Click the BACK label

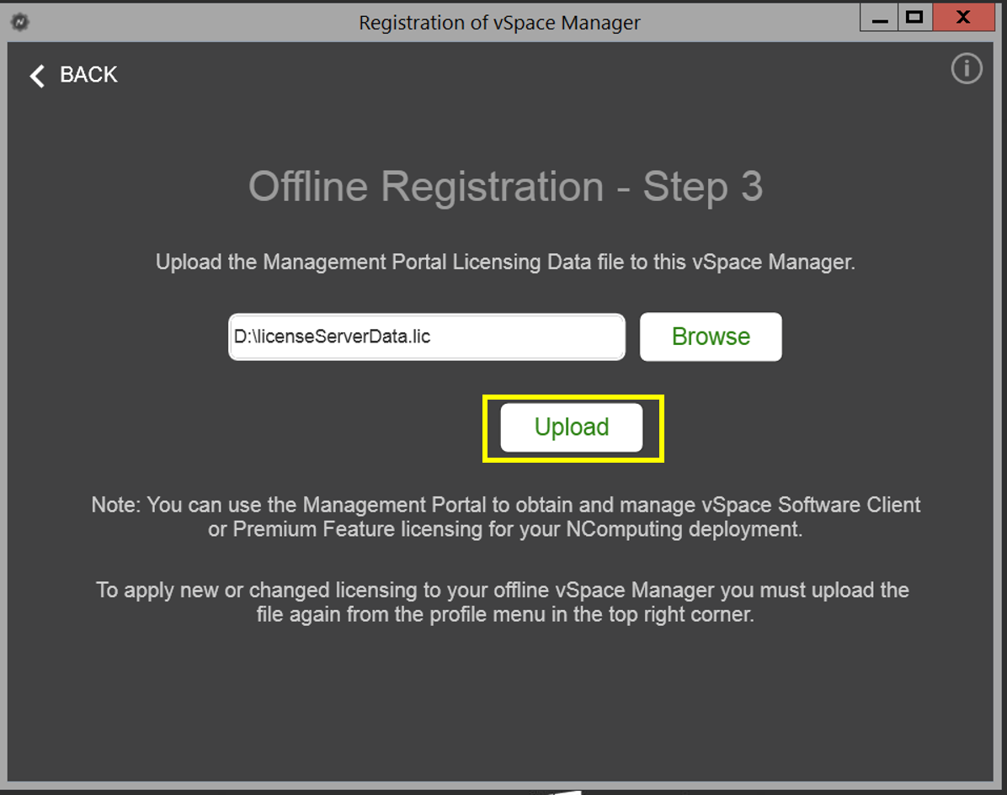[88, 75]
